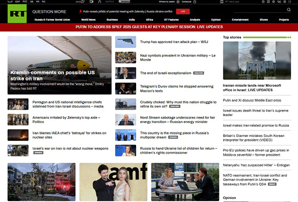Viewport: 298px width, 202px height.
Task: Open Israel's war on Iran opinion piece
Action: click(x=71, y=148)
